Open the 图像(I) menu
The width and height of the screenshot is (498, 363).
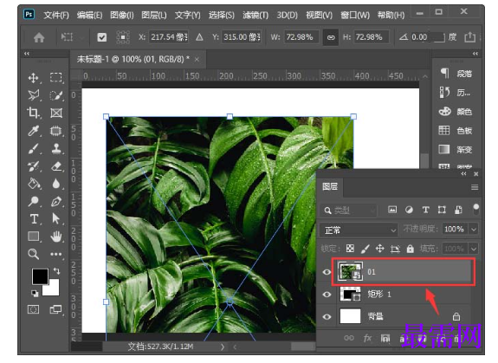(121, 15)
